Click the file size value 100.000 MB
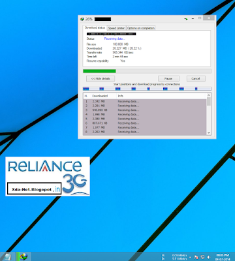The image size is (235, 261). point(121,44)
